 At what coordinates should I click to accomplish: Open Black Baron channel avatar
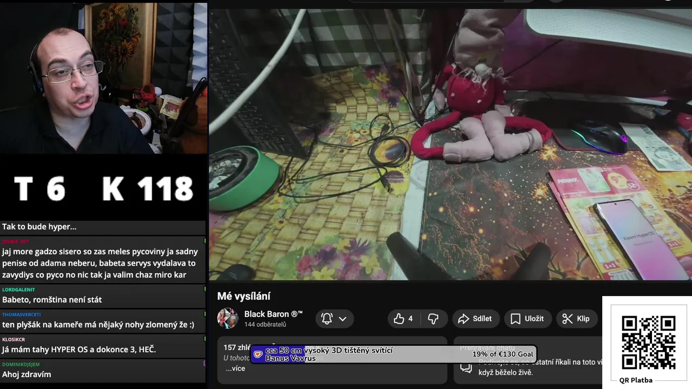coord(228,319)
